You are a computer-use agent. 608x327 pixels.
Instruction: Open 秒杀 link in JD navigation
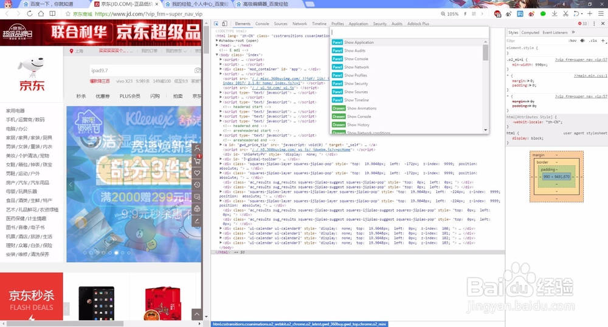(81, 96)
